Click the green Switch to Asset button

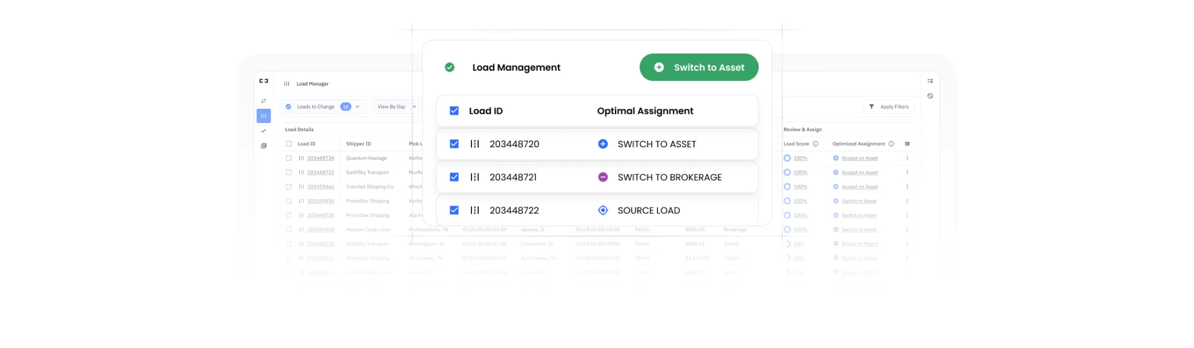click(x=698, y=67)
